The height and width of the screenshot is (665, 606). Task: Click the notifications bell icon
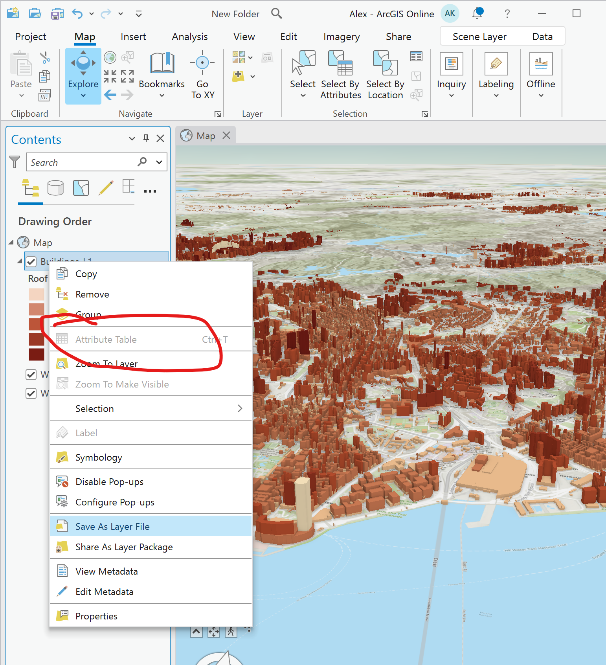pos(477,14)
